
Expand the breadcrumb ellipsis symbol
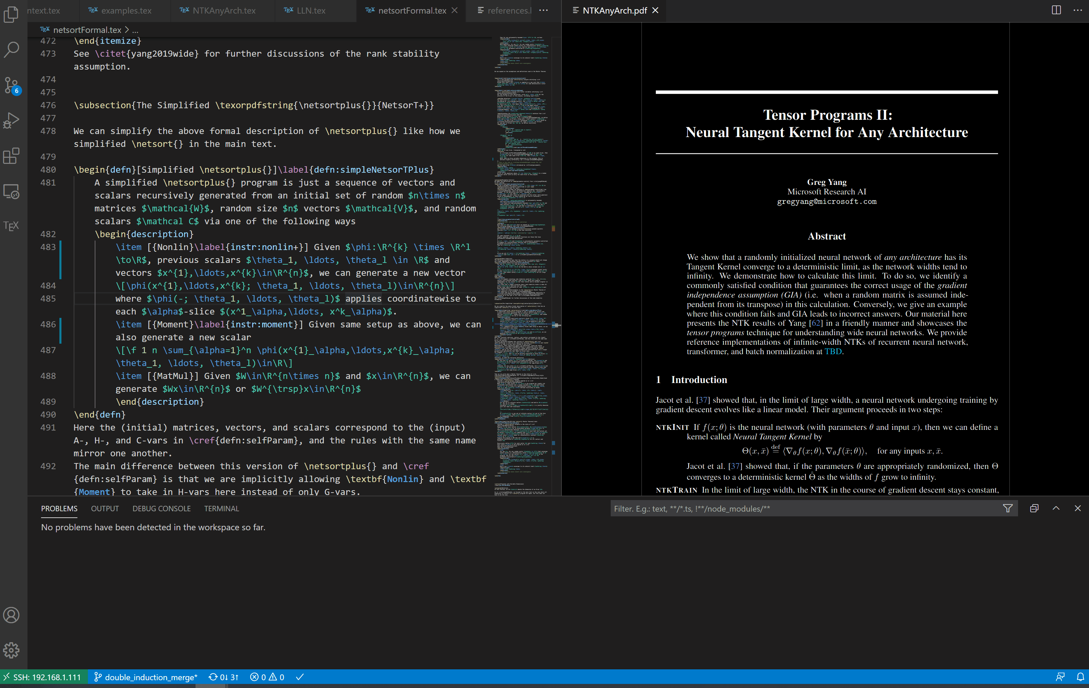click(135, 30)
